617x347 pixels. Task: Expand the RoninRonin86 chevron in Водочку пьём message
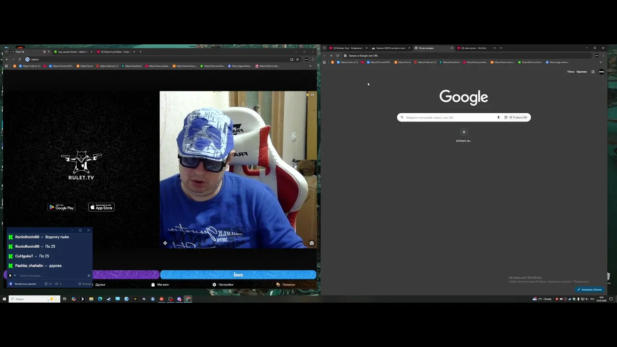click(x=42, y=237)
